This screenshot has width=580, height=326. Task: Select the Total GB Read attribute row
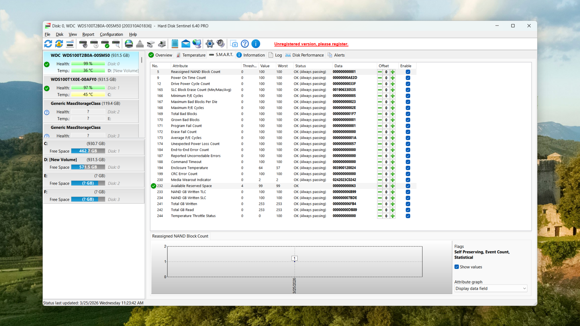click(x=283, y=210)
